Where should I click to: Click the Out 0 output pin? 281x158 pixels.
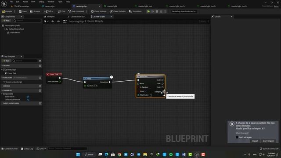(162, 80)
